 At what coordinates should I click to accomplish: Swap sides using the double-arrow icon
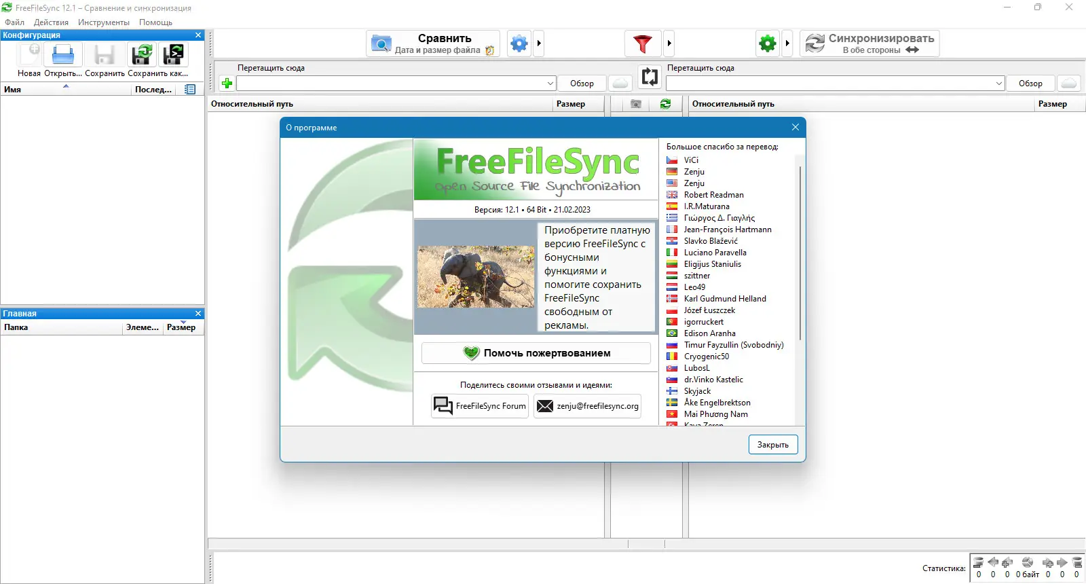click(650, 77)
